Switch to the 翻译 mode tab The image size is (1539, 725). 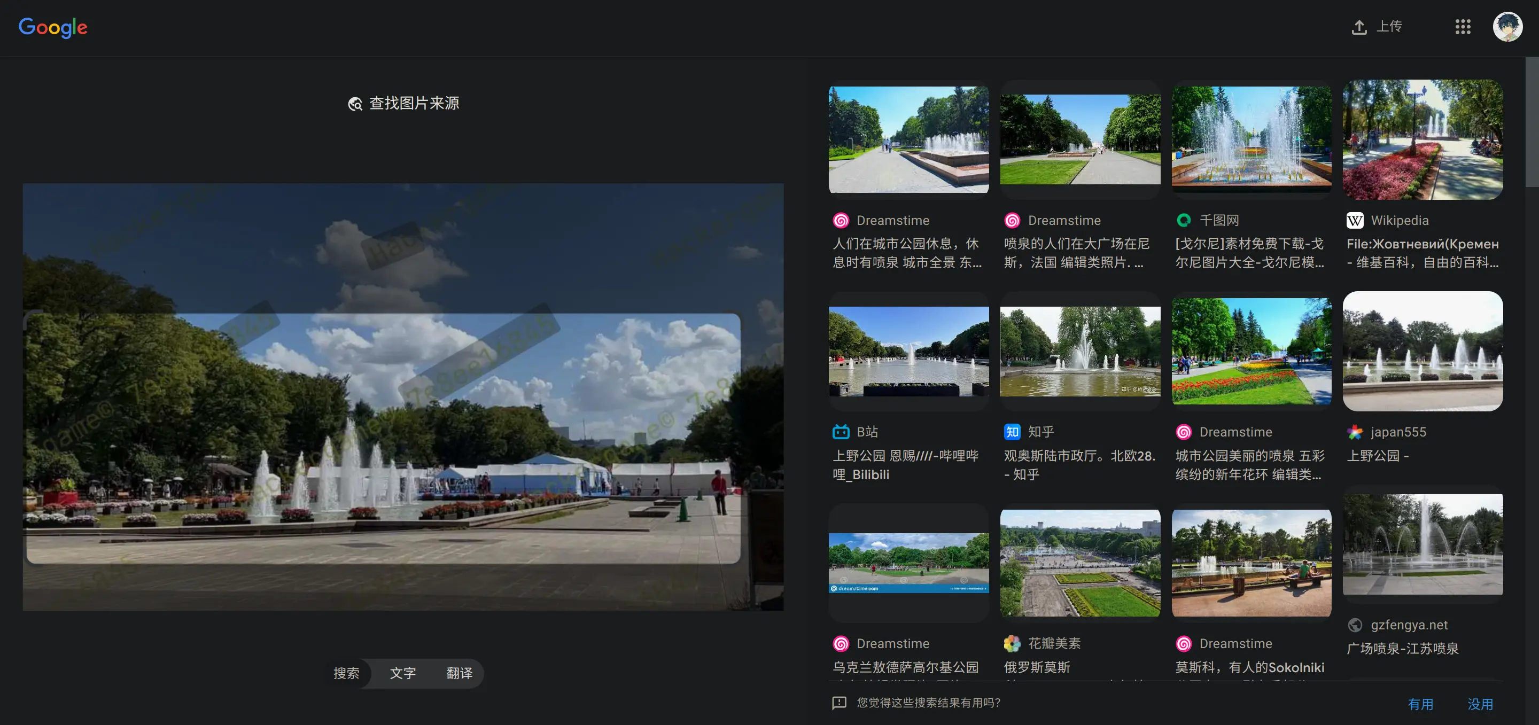459,673
